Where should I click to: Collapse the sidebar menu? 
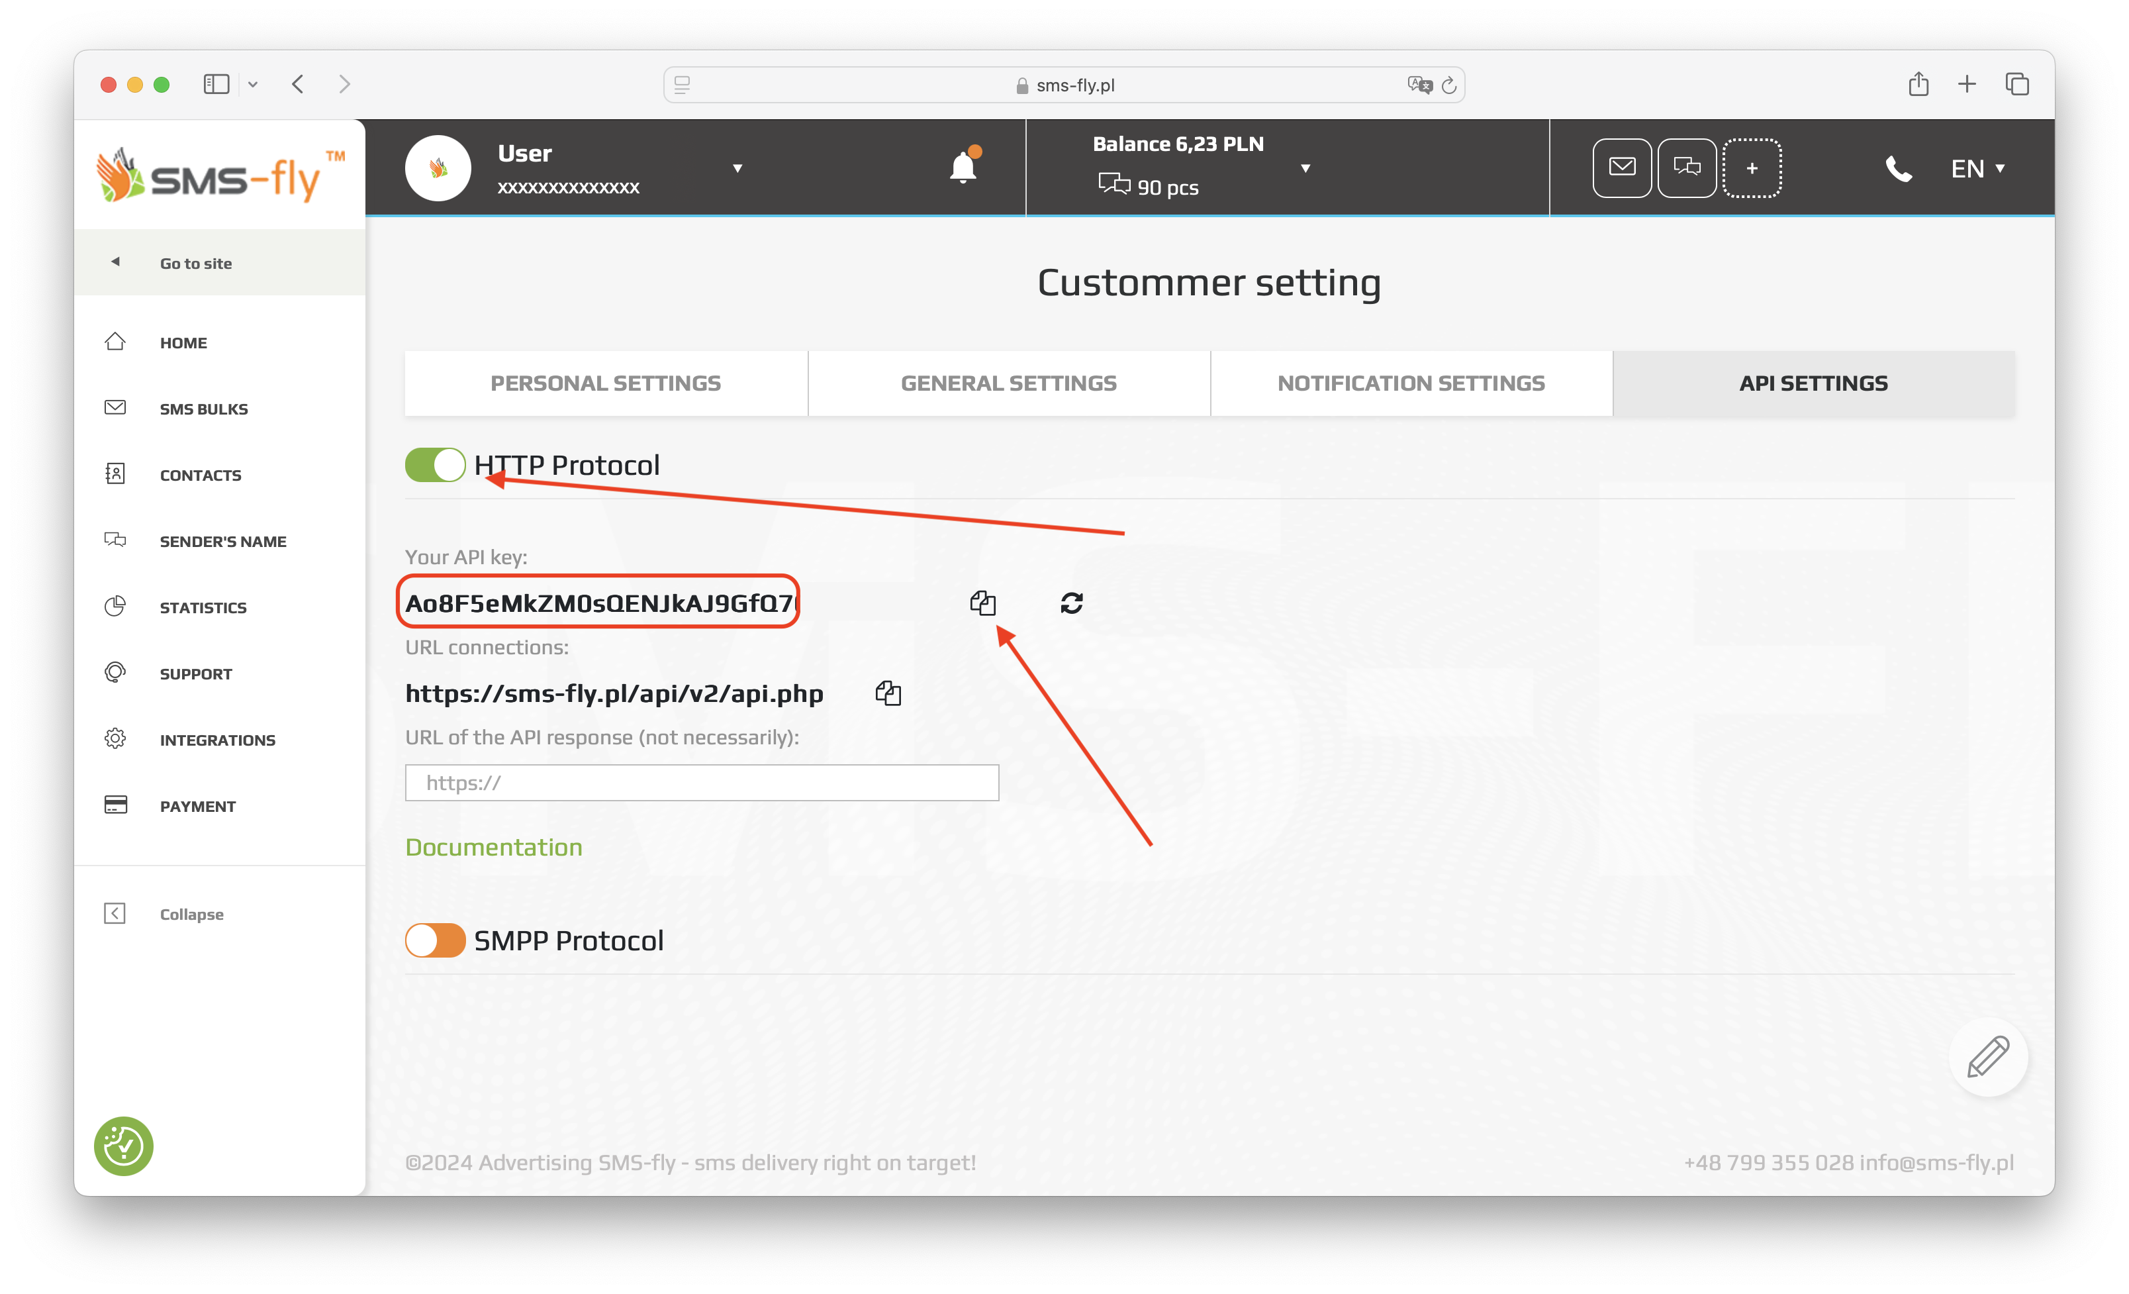click(x=191, y=915)
